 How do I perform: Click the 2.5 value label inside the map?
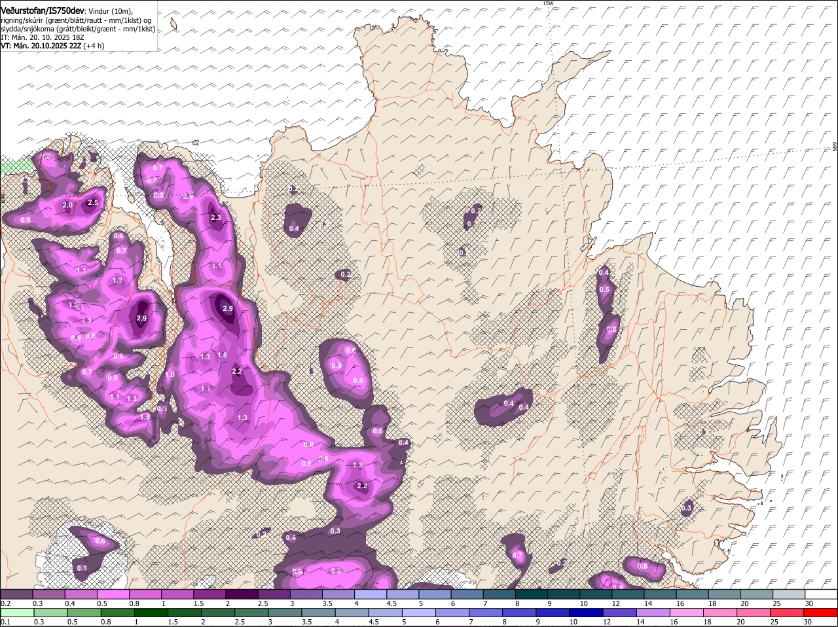[x=93, y=203]
